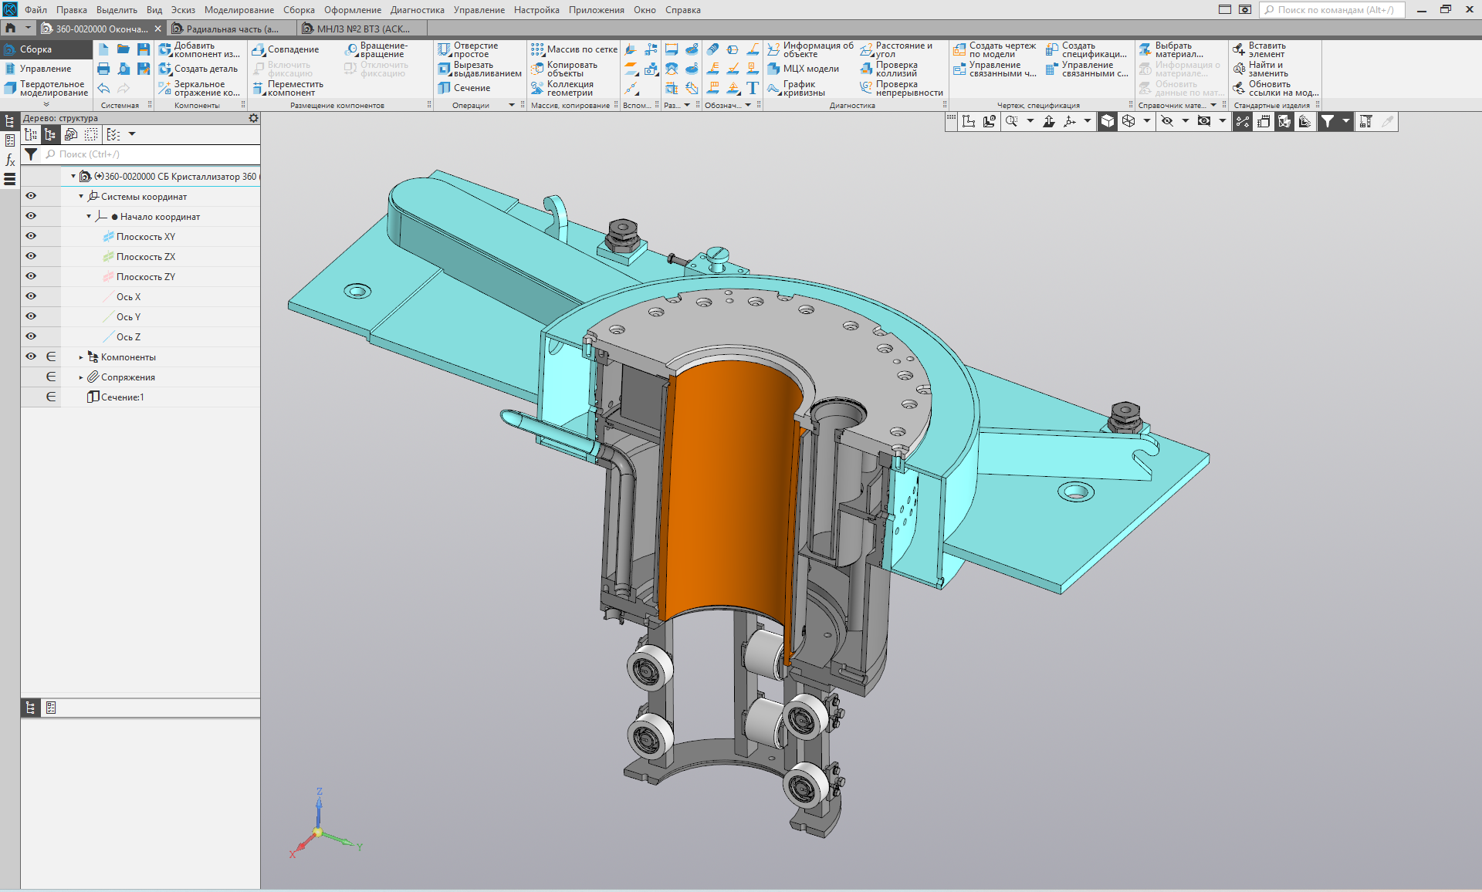Toggle visibility of Ось Z
Viewport: 1482px width, 892px height.
(x=31, y=336)
